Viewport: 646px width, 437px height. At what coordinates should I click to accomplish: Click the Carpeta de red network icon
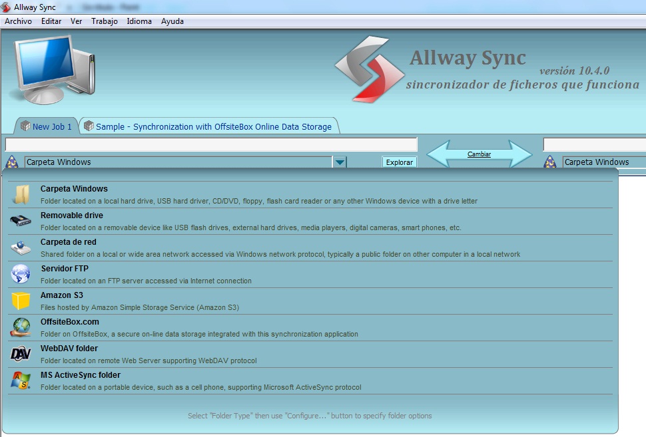(x=21, y=247)
